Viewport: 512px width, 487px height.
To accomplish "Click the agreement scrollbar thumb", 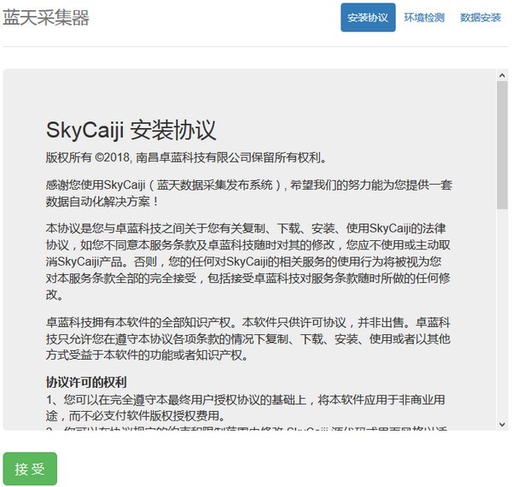I will click(x=502, y=137).
